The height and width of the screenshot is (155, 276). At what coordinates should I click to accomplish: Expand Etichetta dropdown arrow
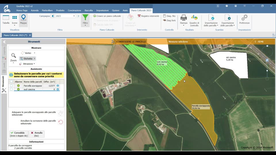(34, 59)
